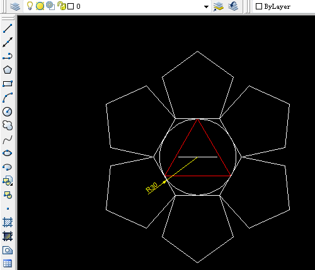The image size is (315, 270).
Task: Select the Polygon tool
Action: [8, 70]
